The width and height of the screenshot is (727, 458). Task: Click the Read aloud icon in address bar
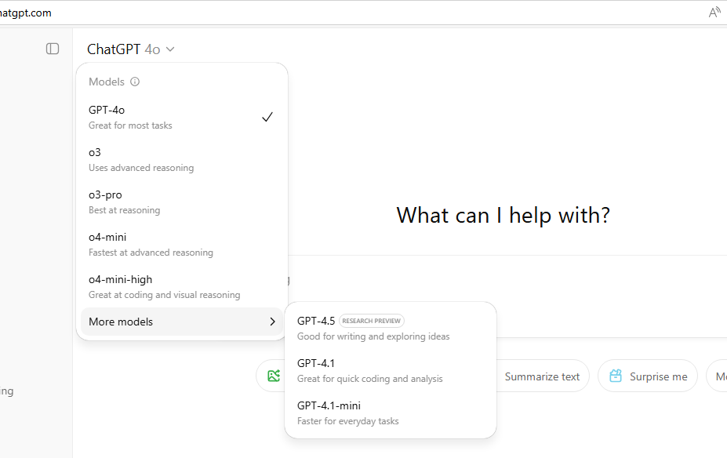[x=714, y=13]
